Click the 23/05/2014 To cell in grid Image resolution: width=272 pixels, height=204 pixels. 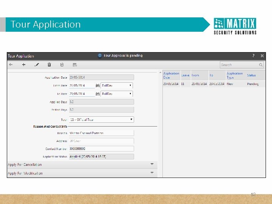coord(217,84)
